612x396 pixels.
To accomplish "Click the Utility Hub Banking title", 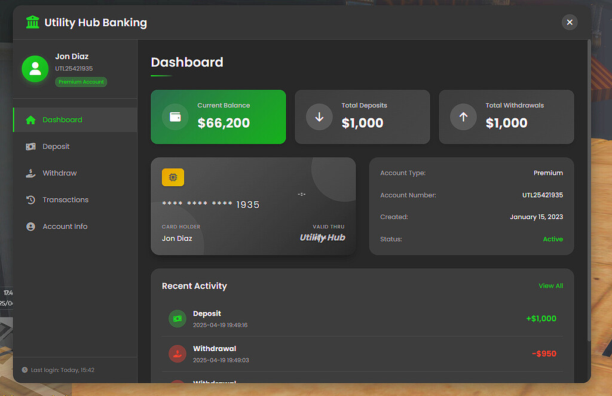I will pos(96,23).
